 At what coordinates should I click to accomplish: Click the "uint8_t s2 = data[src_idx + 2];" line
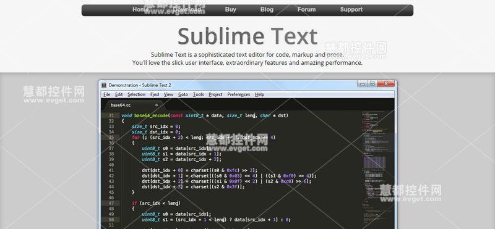point(181,159)
